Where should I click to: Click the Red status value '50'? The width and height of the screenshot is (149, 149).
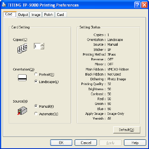(x=109, y=99)
